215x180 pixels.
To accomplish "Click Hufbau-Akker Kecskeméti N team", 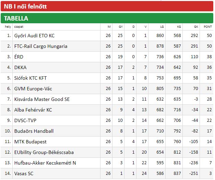I will point(45,163).
